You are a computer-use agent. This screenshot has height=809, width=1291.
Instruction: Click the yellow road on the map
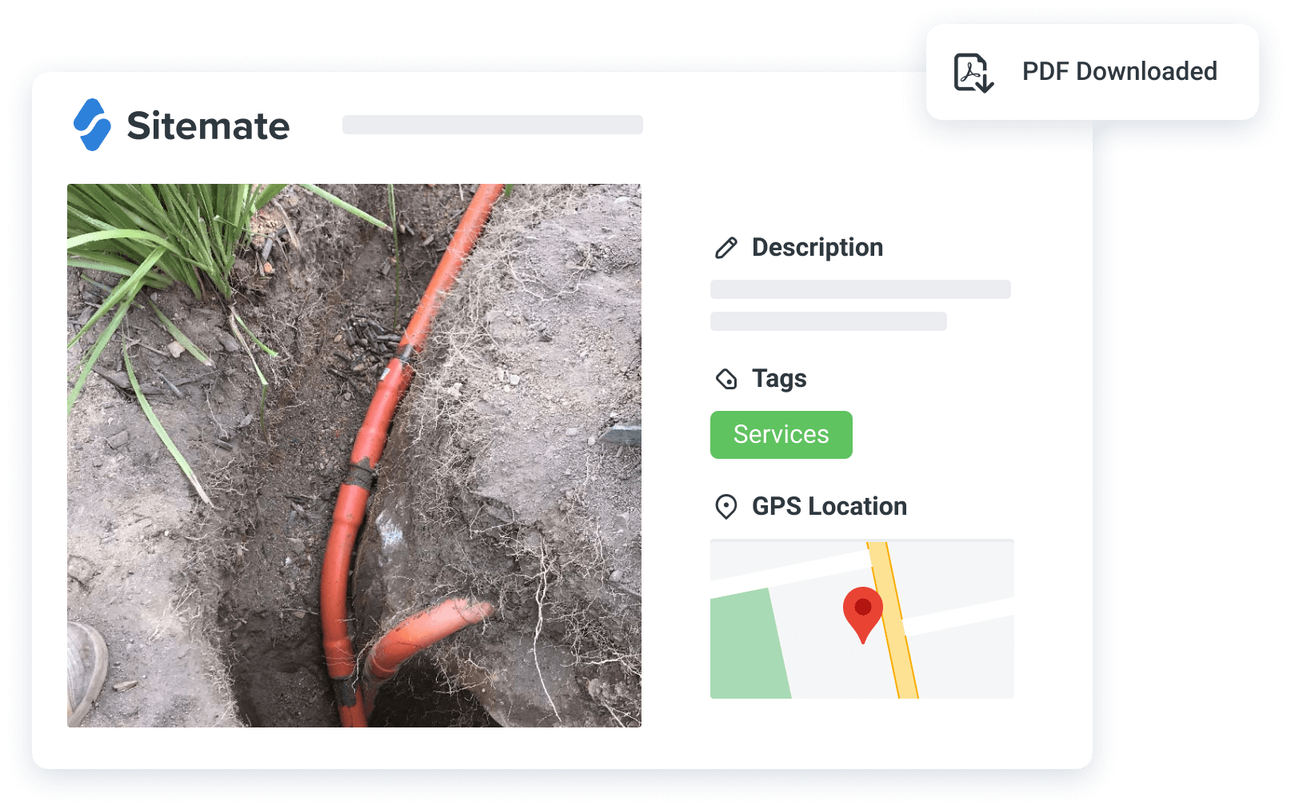click(x=893, y=620)
